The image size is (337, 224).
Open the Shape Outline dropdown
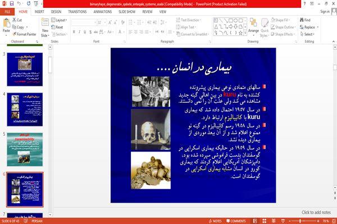coord(283,27)
